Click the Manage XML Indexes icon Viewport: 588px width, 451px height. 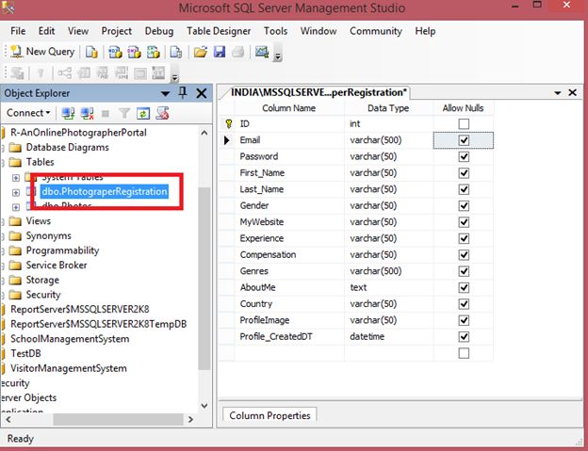click(x=122, y=72)
